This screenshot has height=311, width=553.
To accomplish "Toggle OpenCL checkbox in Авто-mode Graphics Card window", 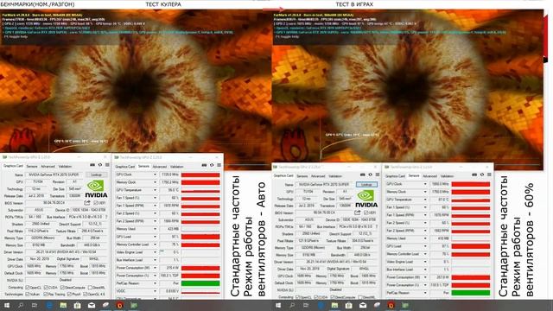I will 28,288.
